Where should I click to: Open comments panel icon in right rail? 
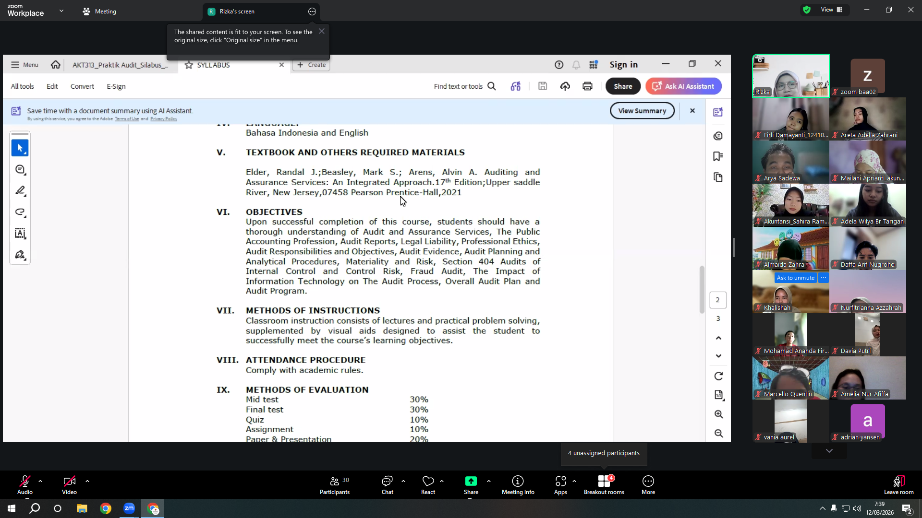718,136
